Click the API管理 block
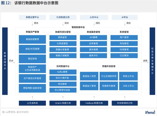This screenshot has width=157, height=116. pyautogui.click(x=93, y=37)
